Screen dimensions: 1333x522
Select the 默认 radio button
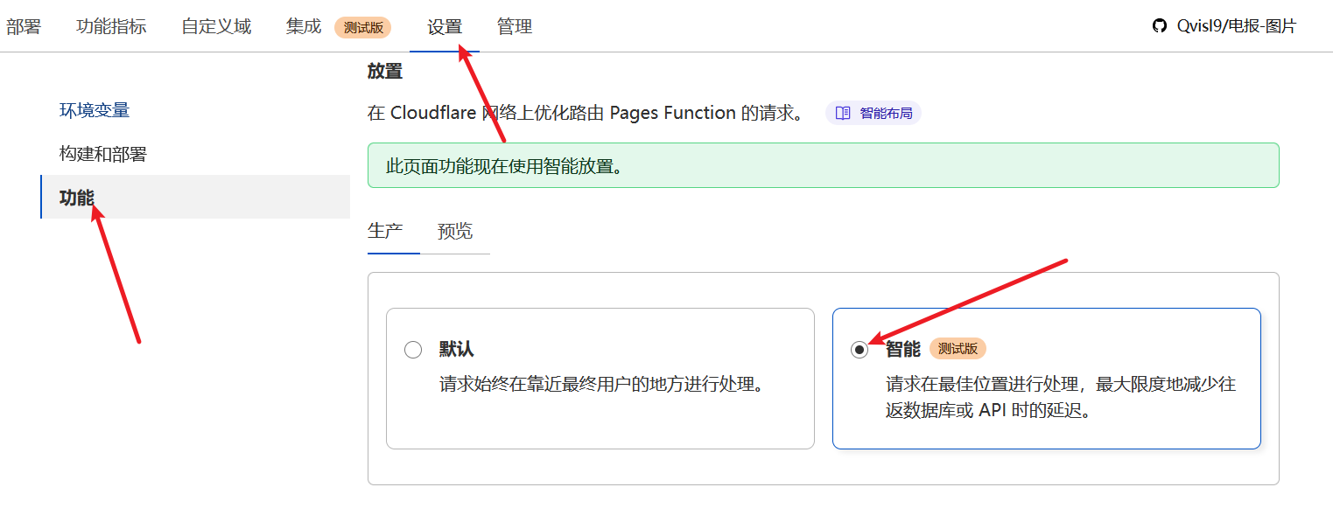(x=413, y=350)
